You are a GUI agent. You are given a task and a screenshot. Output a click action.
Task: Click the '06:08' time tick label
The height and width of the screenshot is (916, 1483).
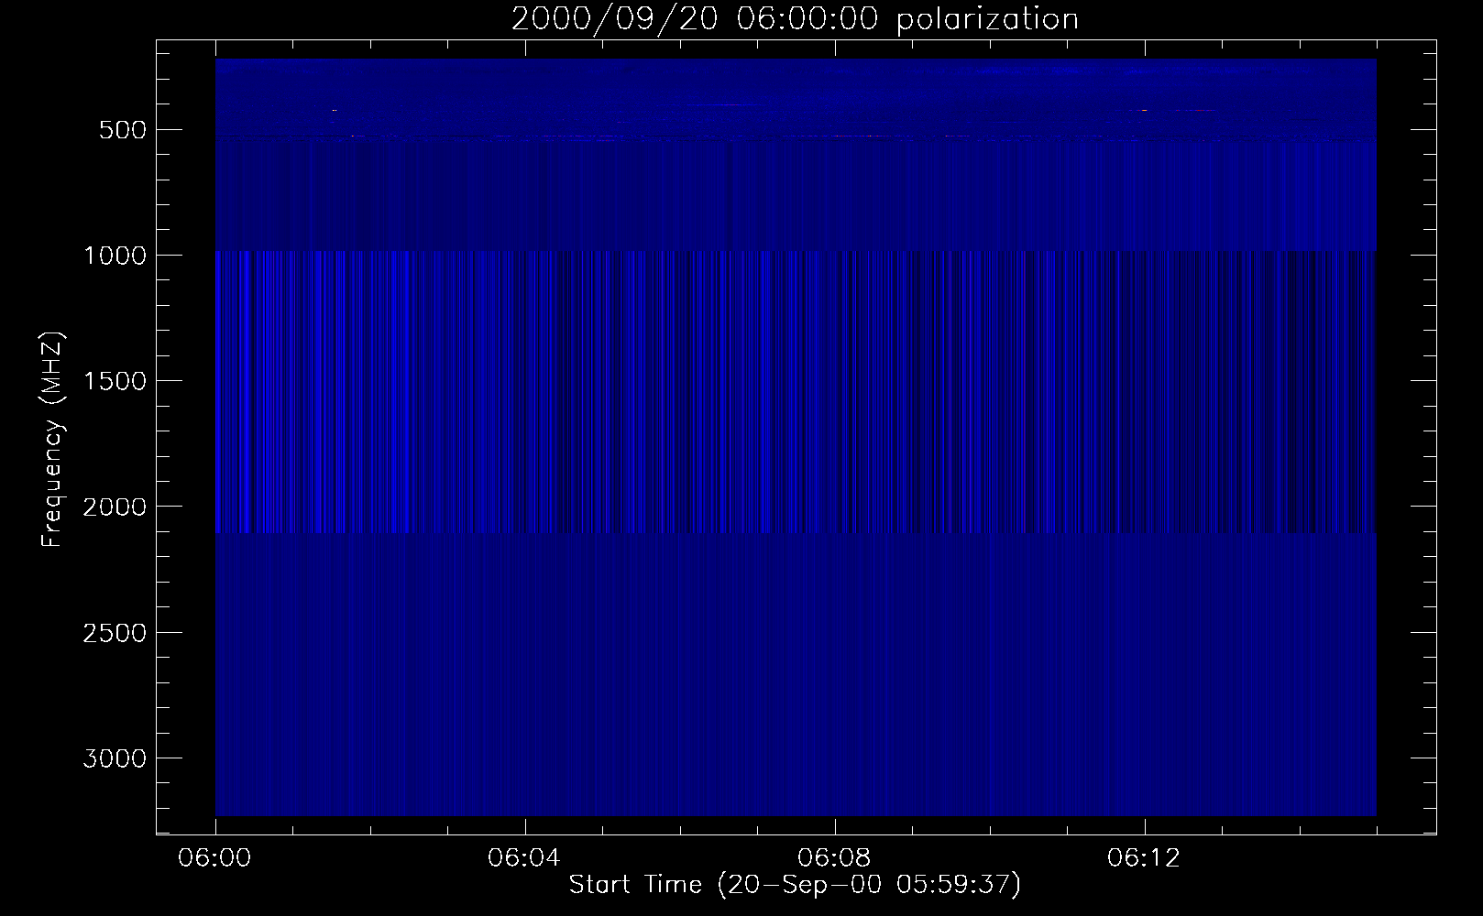(834, 858)
